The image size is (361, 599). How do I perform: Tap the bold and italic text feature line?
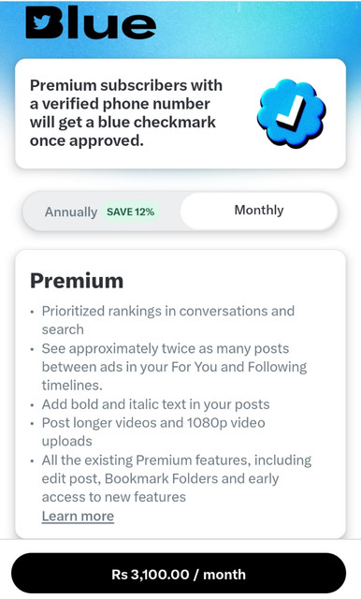point(155,404)
